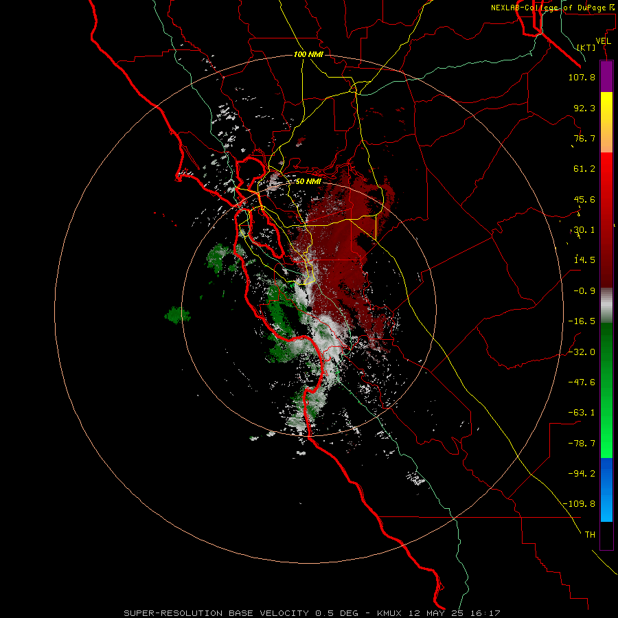The width and height of the screenshot is (618, 618).
Task: Select the 14.5 legend value
Action: pyautogui.click(x=584, y=260)
